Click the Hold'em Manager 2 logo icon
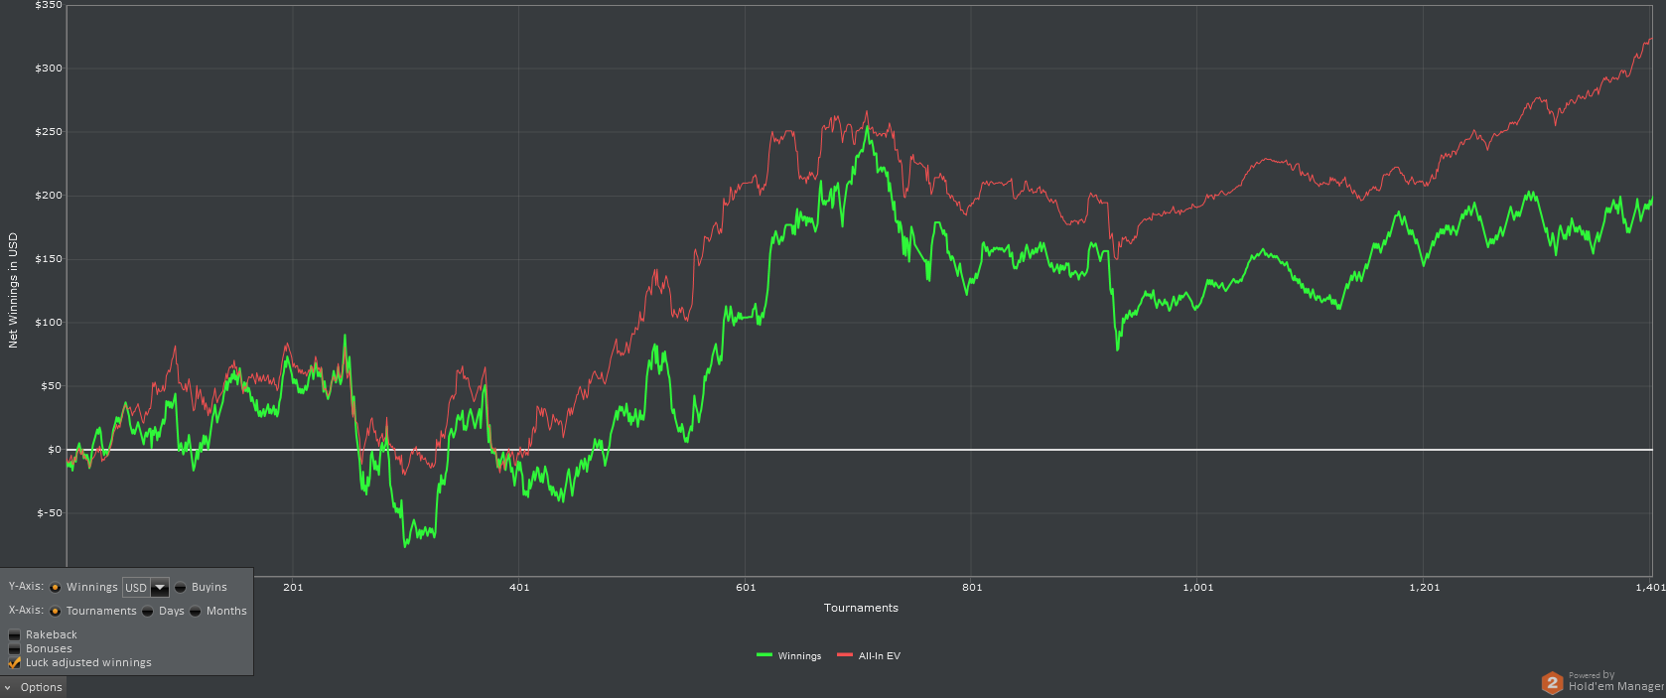 (x=1552, y=683)
